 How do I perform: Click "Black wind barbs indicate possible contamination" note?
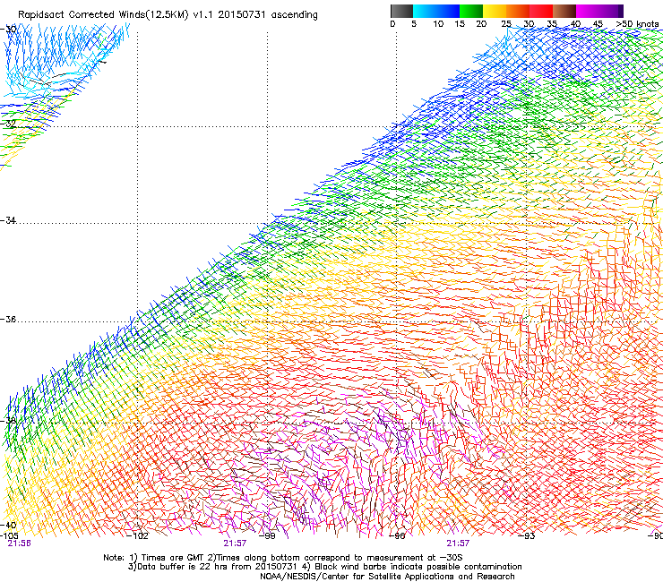(418, 567)
